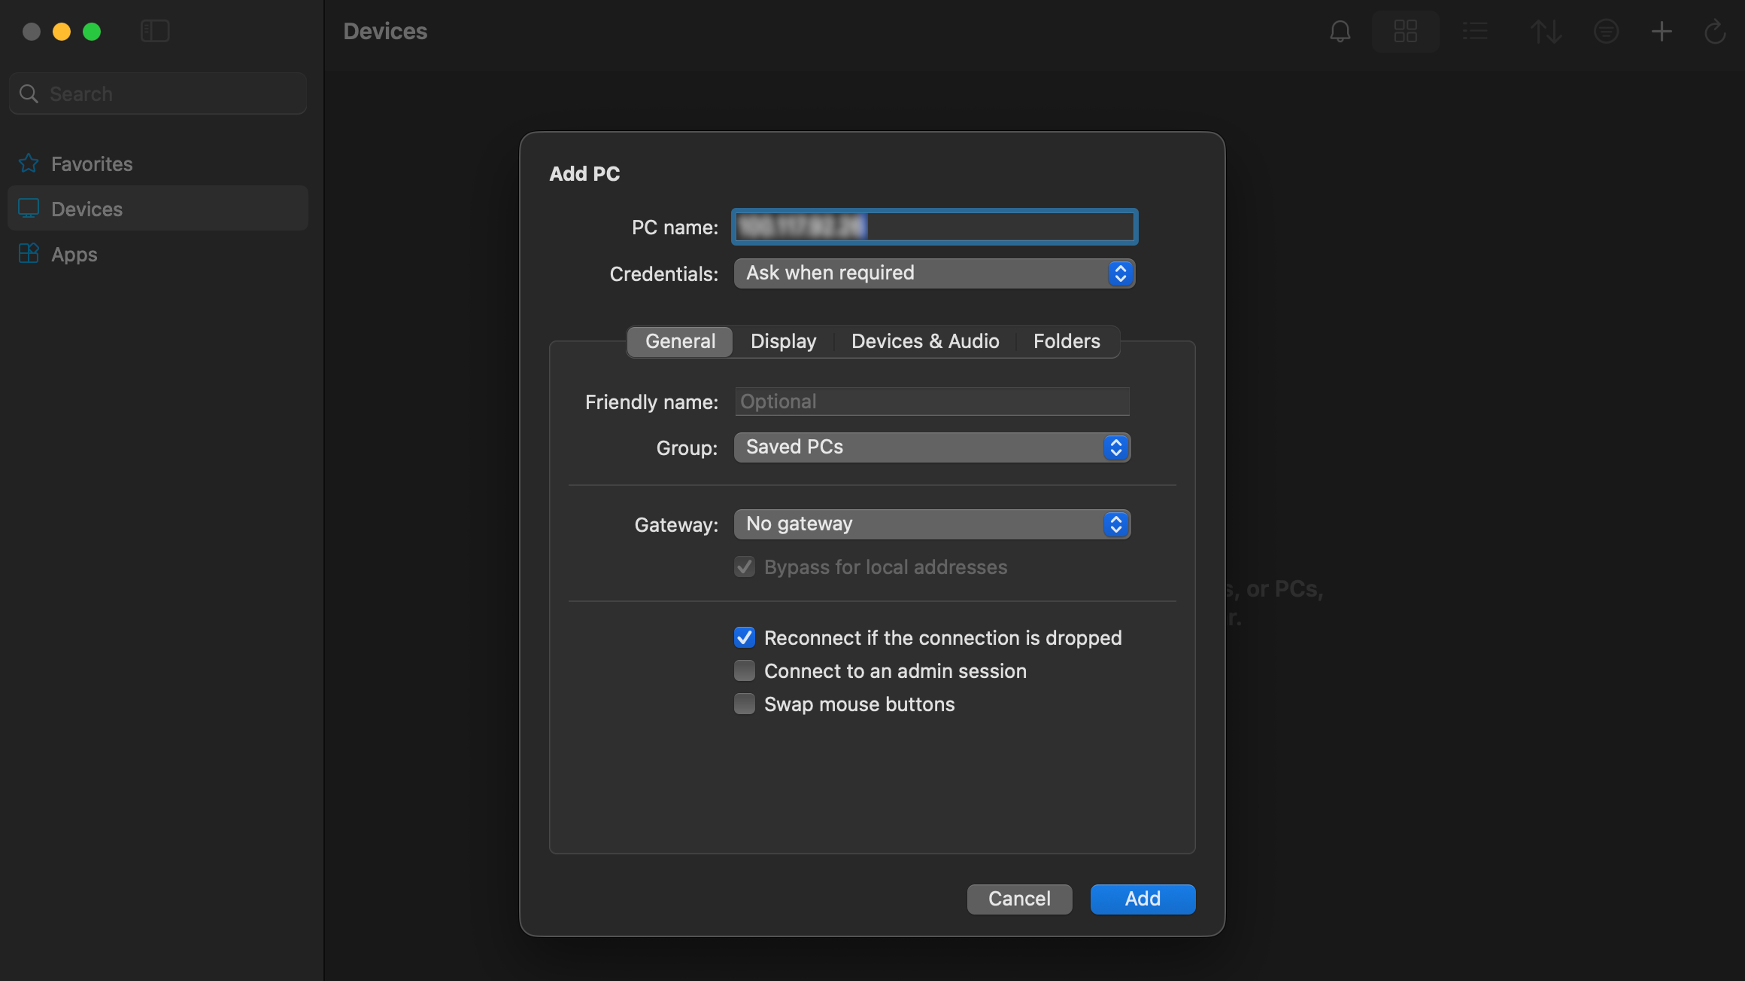Click the plus add icon
This screenshot has height=981, width=1745.
click(1661, 31)
